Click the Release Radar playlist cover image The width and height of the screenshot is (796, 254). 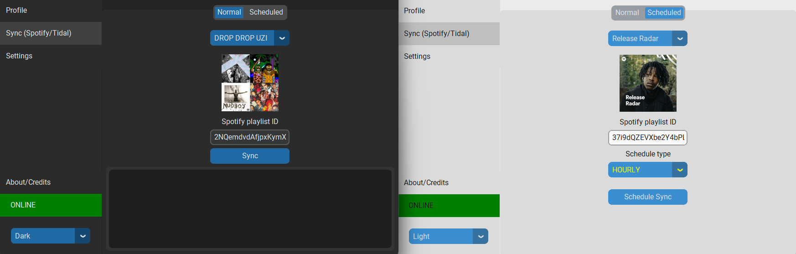tap(648, 83)
